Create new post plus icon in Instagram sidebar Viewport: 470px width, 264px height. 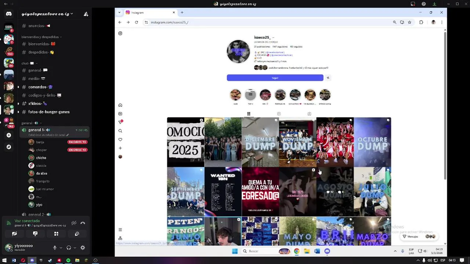(x=120, y=148)
